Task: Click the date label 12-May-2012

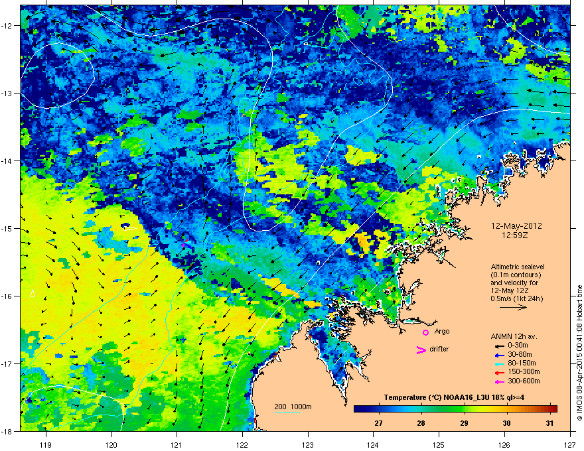Action: click(x=516, y=226)
